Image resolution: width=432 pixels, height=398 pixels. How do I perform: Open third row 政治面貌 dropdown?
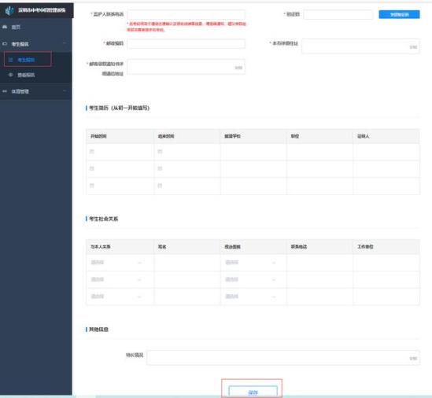pos(250,297)
